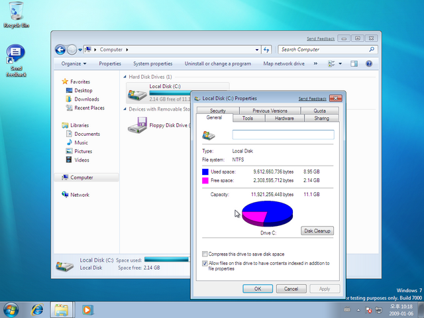Toggle the preview pane icon
Viewport: 424px width, 318px height.
[x=354, y=64]
